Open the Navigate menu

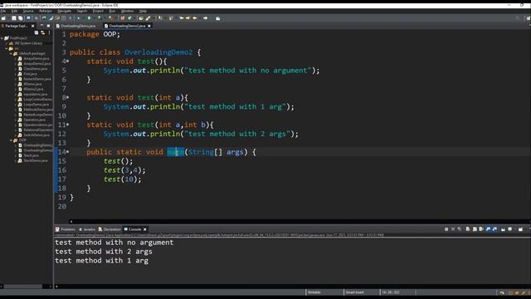64,11
